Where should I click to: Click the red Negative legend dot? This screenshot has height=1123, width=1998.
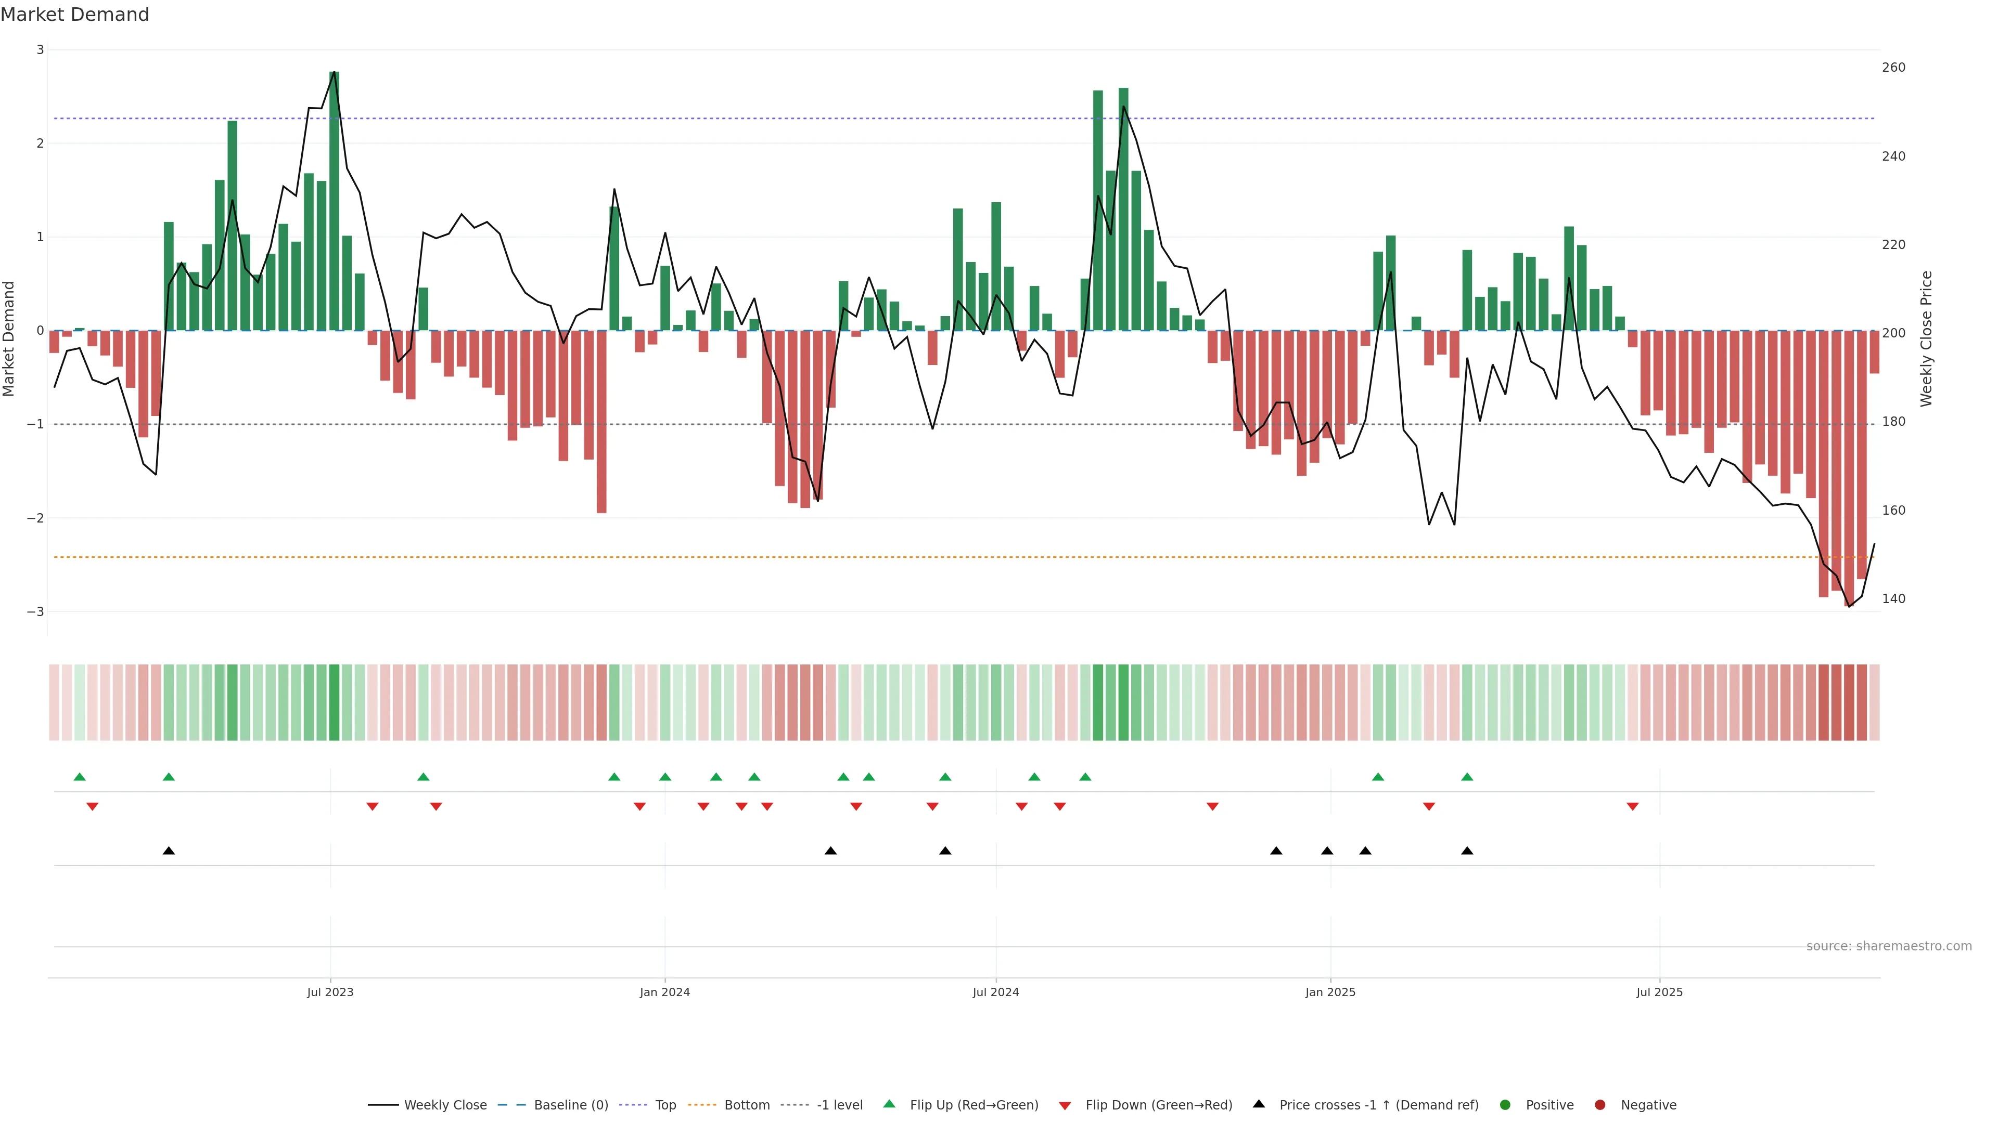[x=1600, y=1104]
